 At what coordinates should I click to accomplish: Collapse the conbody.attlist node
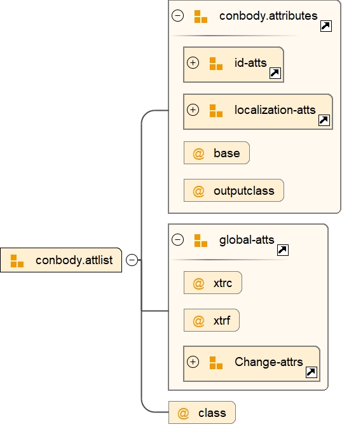point(132,260)
